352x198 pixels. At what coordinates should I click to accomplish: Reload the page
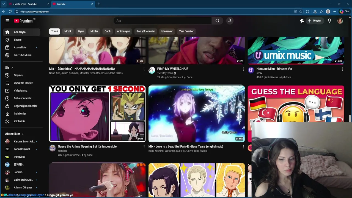click(x=10, y=12)
